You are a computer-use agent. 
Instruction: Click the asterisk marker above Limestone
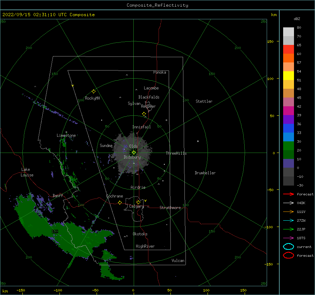[66, 132]
